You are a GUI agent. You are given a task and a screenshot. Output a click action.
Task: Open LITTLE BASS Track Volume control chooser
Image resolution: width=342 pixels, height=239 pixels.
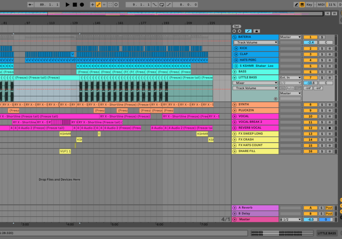click(255, 88)
